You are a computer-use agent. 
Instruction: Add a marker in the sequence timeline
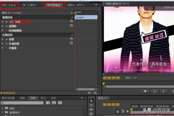(128, 111)
